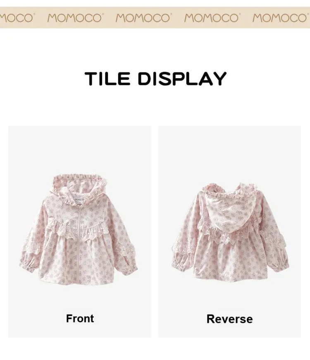Open the Reverse view jacket photo

click(230, 232)
